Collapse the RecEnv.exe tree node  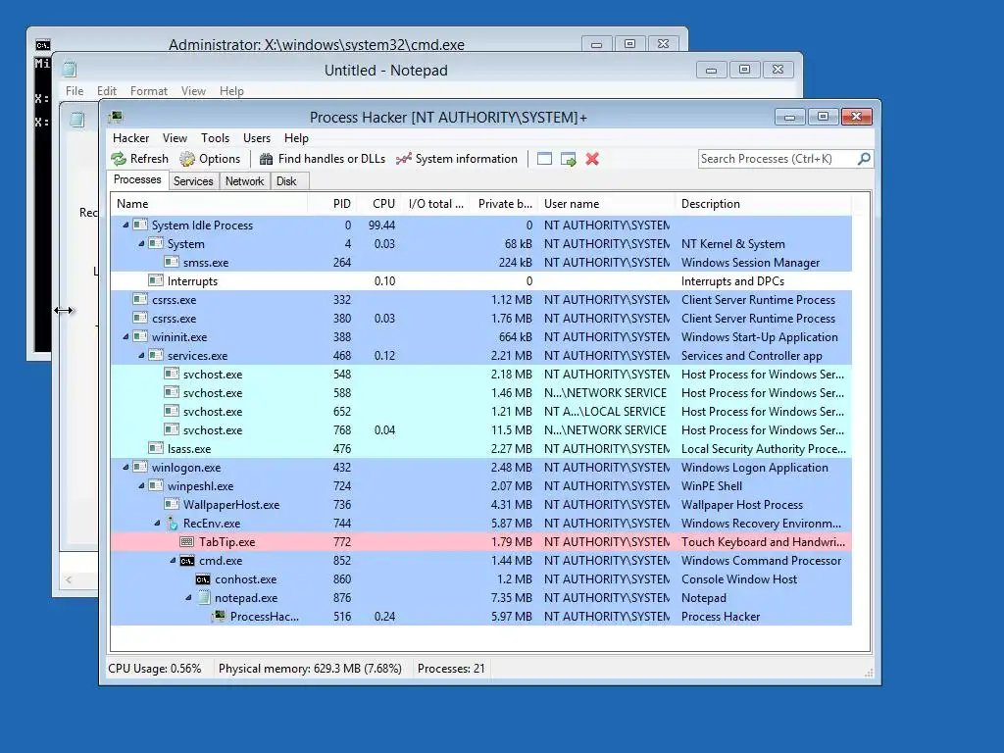point(157,524)
